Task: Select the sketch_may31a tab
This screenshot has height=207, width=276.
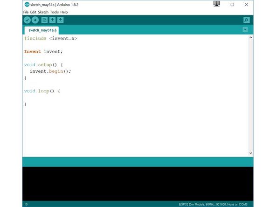Action: coord(41,30)
